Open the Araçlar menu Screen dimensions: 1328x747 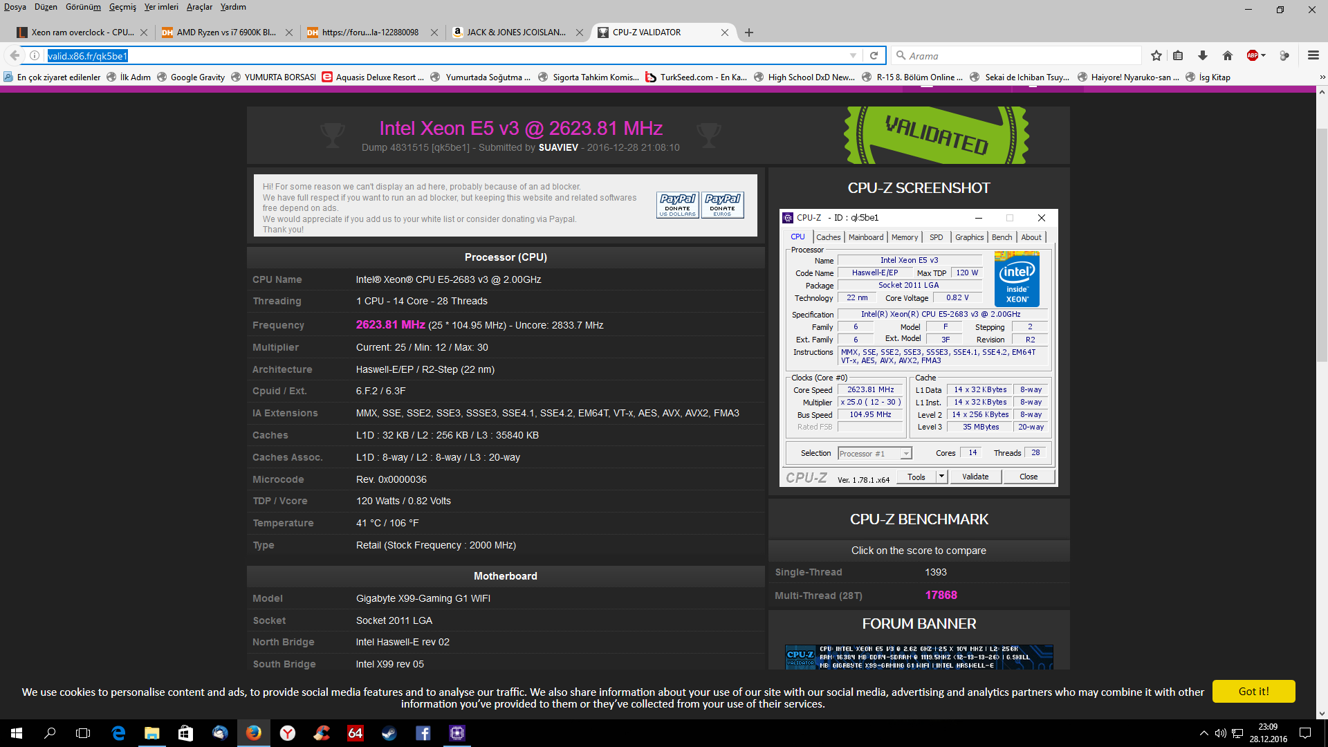point(199,7)
